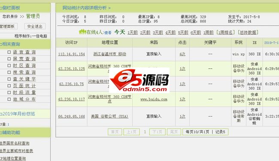This screenshot has width=279, height=161.
Task: Open the 地域分布 link
Action: coord(24,99)
